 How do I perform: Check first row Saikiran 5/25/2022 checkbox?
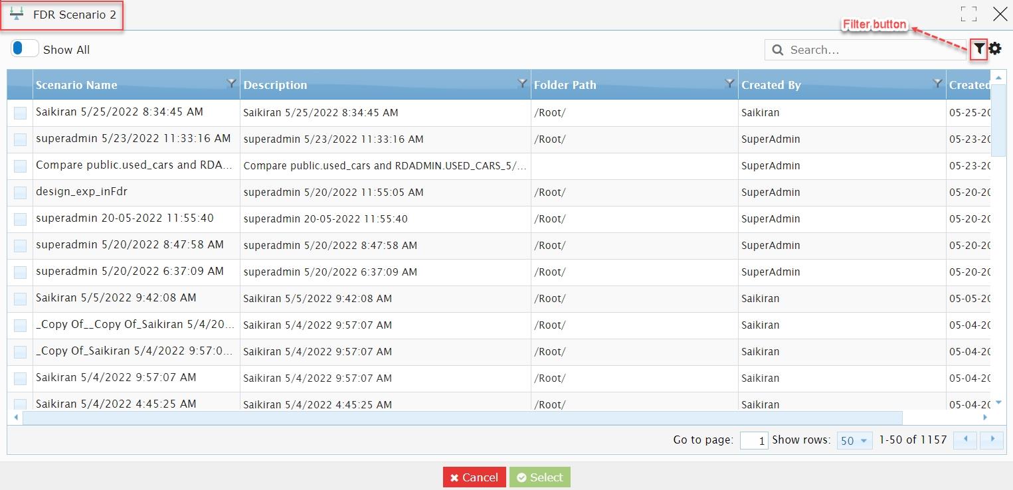click(20, 113)
